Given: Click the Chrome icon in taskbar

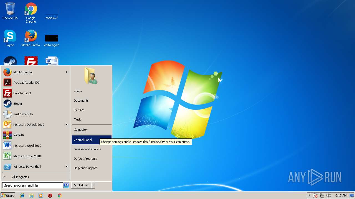Looking at the screenshot, I should 59,195.
